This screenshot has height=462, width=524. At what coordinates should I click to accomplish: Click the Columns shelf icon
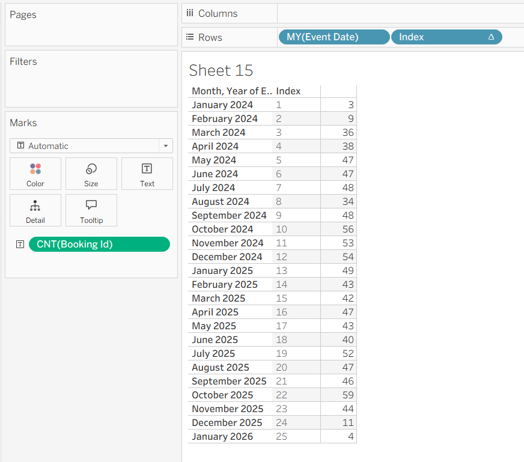pos(190,13)
